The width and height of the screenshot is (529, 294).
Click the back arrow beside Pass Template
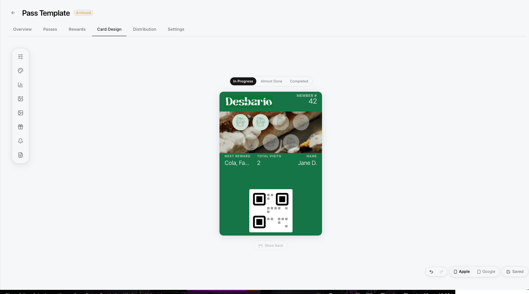click(x=13, y=13)
